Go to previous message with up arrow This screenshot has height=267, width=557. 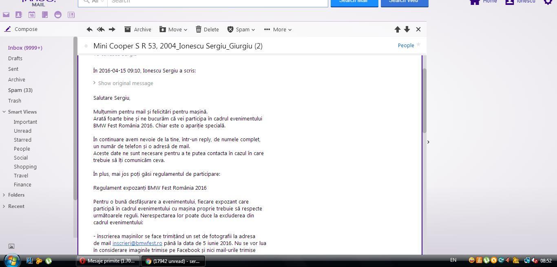pos(397,29)
